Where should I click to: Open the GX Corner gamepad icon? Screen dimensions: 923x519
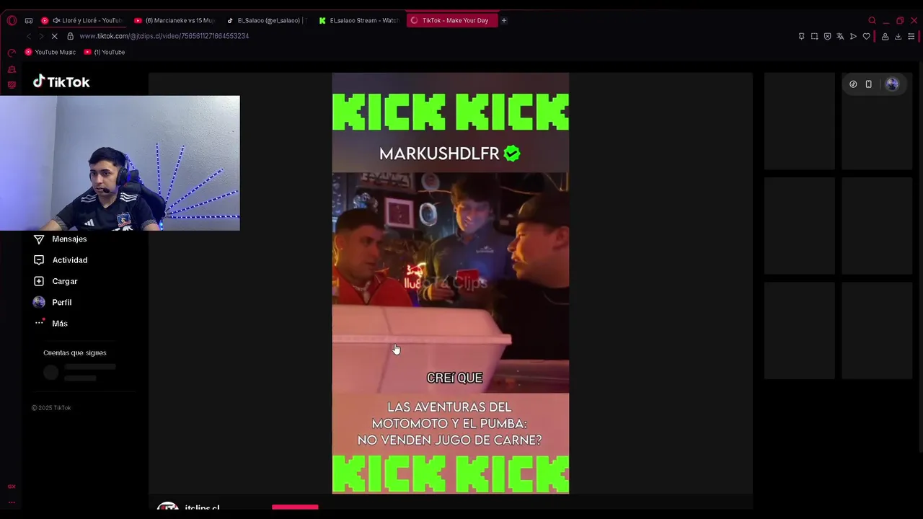coord(29,20)
